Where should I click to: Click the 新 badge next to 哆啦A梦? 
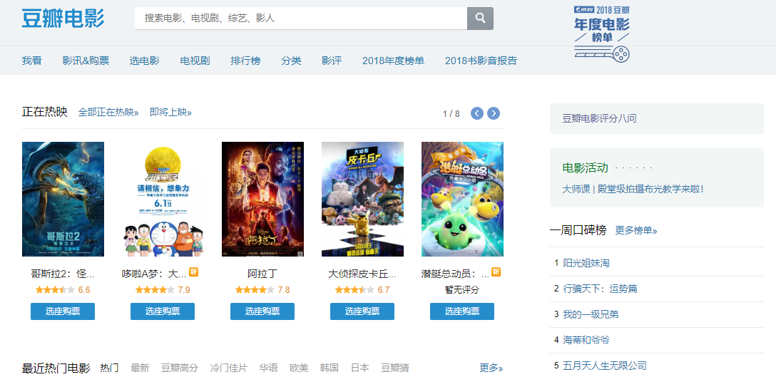point(193,272)
